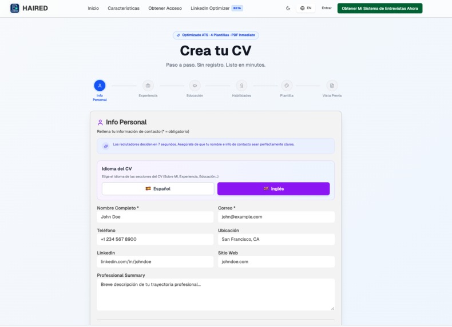This screenshot has width=452, height=327.
Task: Click the Sitio Web input field
Action: click(x=276, y=262)
